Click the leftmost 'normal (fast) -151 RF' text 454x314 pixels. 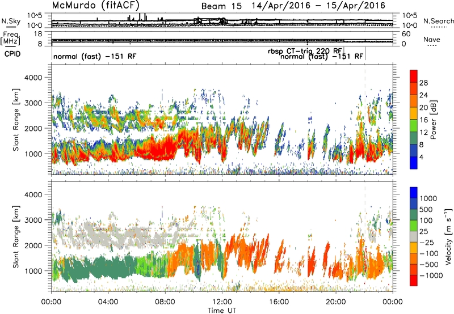[95, 56]
